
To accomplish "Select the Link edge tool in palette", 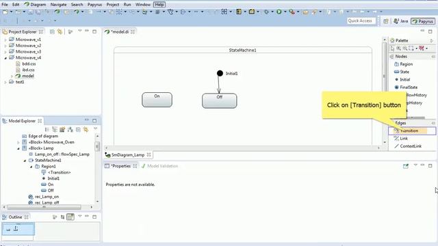I will 401,138.
